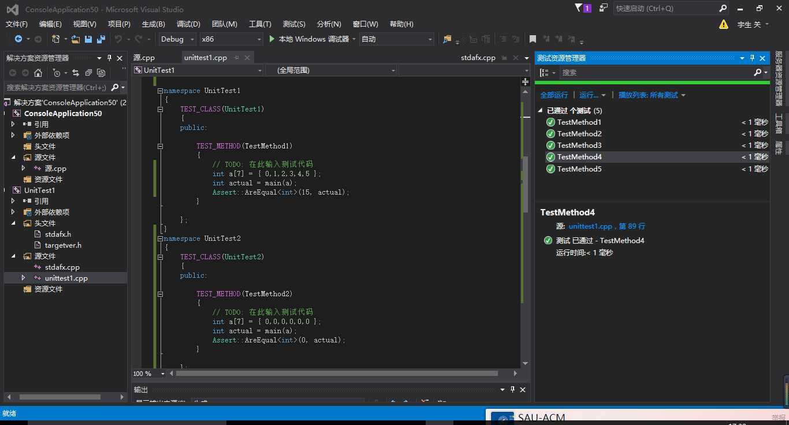
Task: Click the Pending Changes Filter clock icon
Action: (56, 73)
